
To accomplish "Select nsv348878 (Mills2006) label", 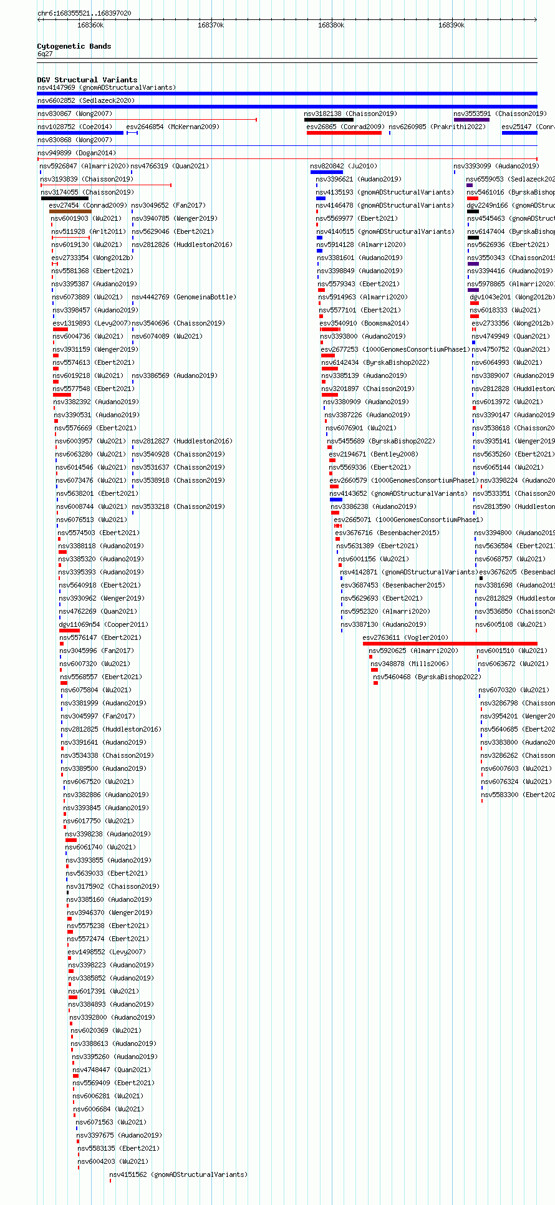I will (x=409, y=664).
